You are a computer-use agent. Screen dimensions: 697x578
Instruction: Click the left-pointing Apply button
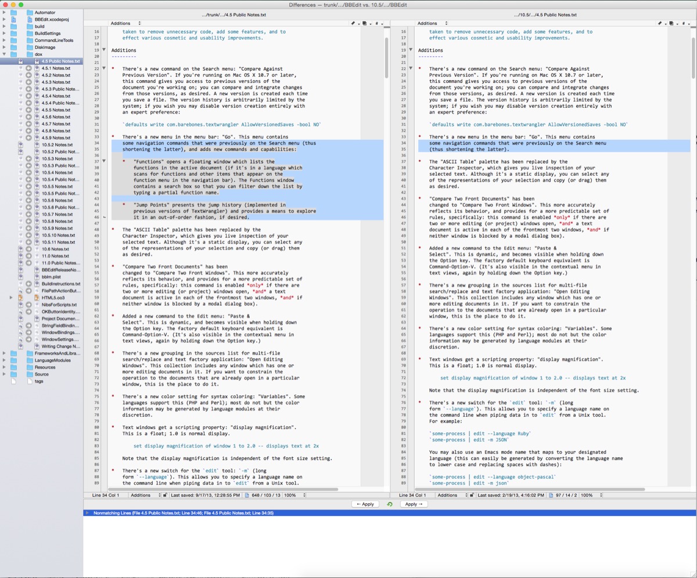pyautogui.click(x=365, y=504)
